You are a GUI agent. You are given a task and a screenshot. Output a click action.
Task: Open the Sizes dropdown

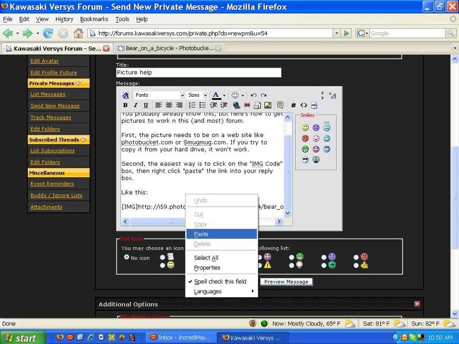coord(197,95)
